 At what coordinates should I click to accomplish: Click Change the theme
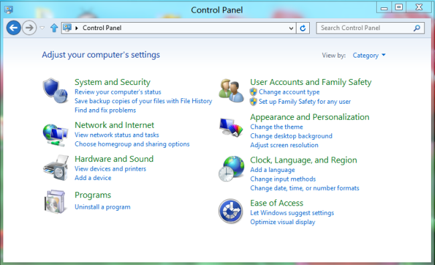tap(276, 126)
